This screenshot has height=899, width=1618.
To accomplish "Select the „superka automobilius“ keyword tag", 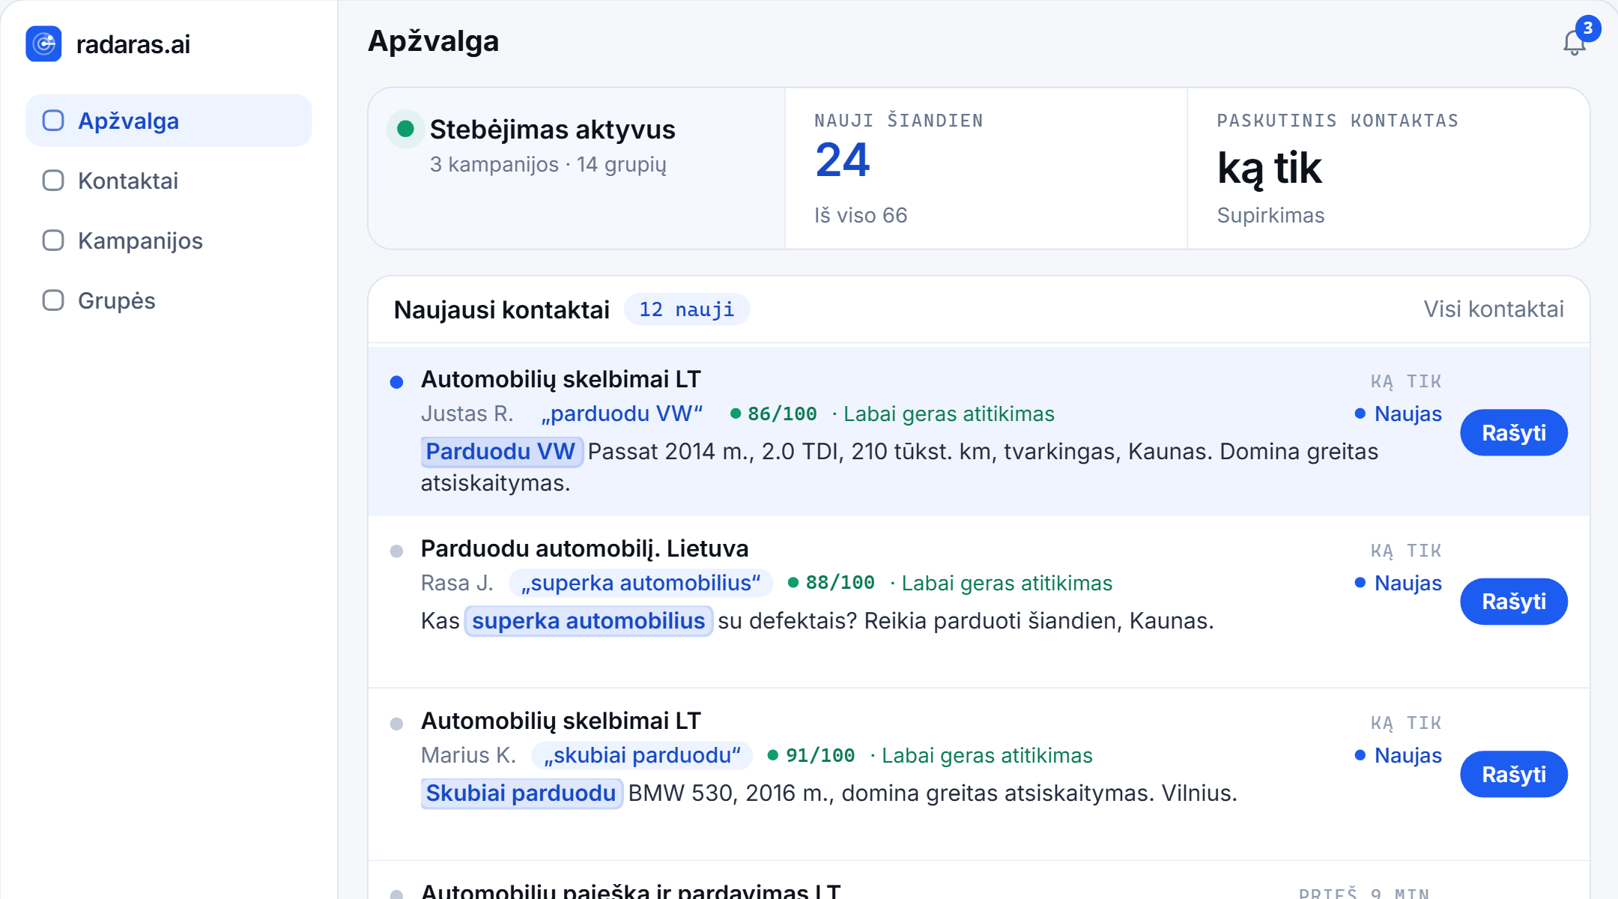I will click(641, 583).
